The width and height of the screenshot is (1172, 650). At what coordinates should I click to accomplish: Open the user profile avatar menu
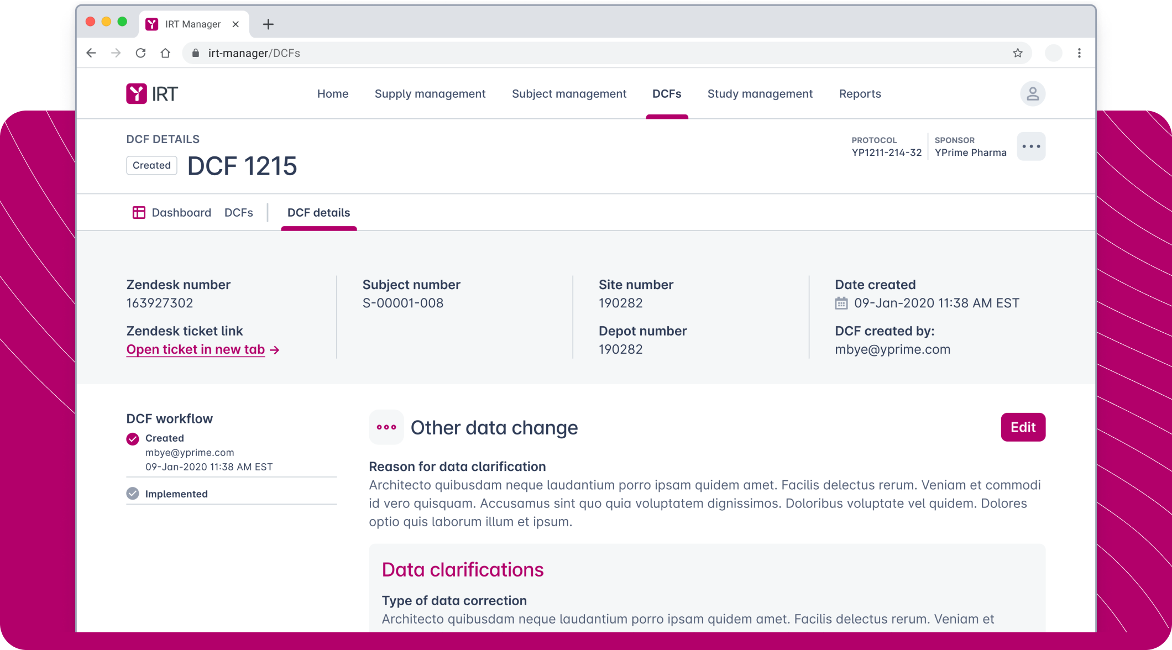(1032, 94)
